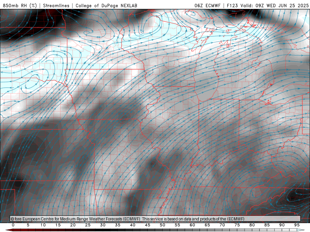Click the humidity scale value '75'

[x=237, y=225]
